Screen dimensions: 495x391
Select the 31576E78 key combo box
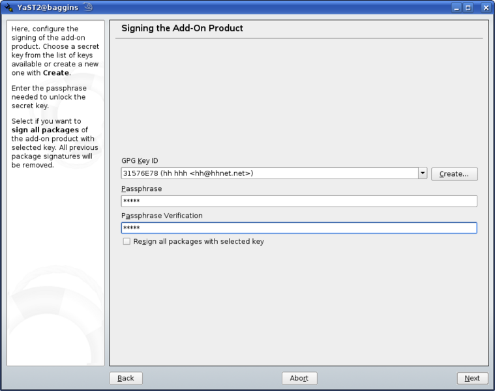269,173
